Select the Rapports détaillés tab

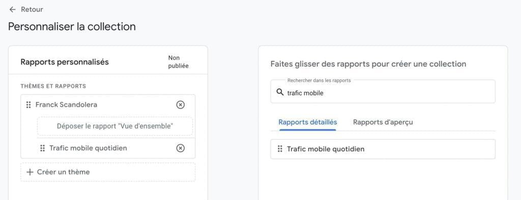(308, 122)
